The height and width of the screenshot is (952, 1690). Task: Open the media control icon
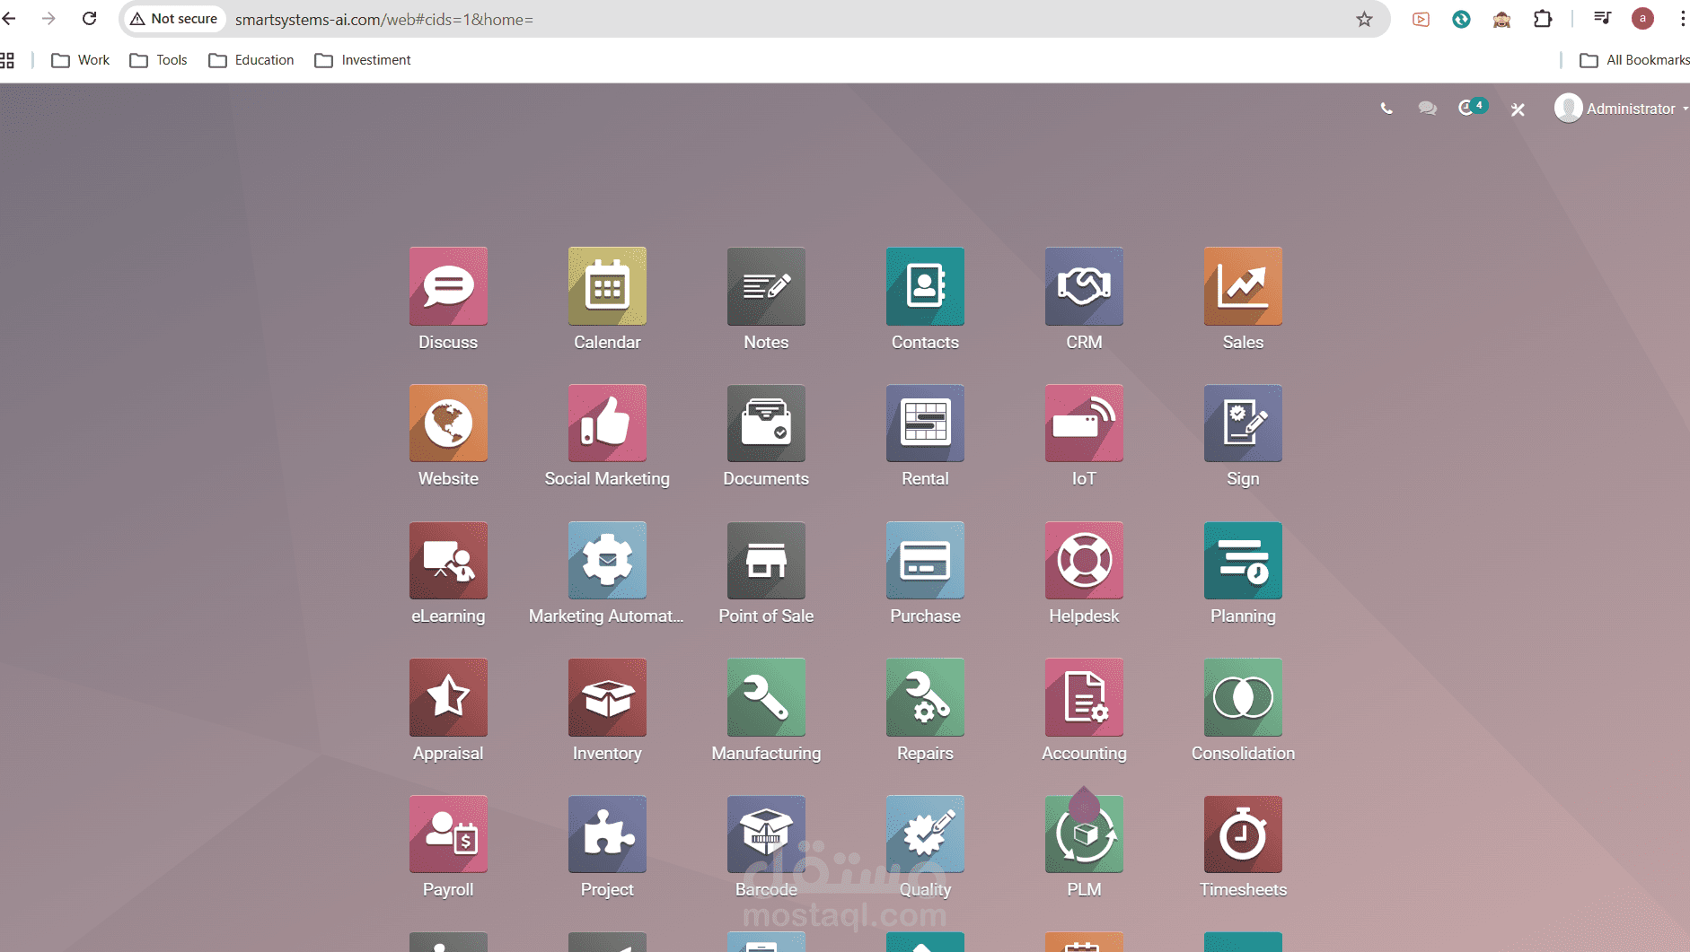(1602, 19)
